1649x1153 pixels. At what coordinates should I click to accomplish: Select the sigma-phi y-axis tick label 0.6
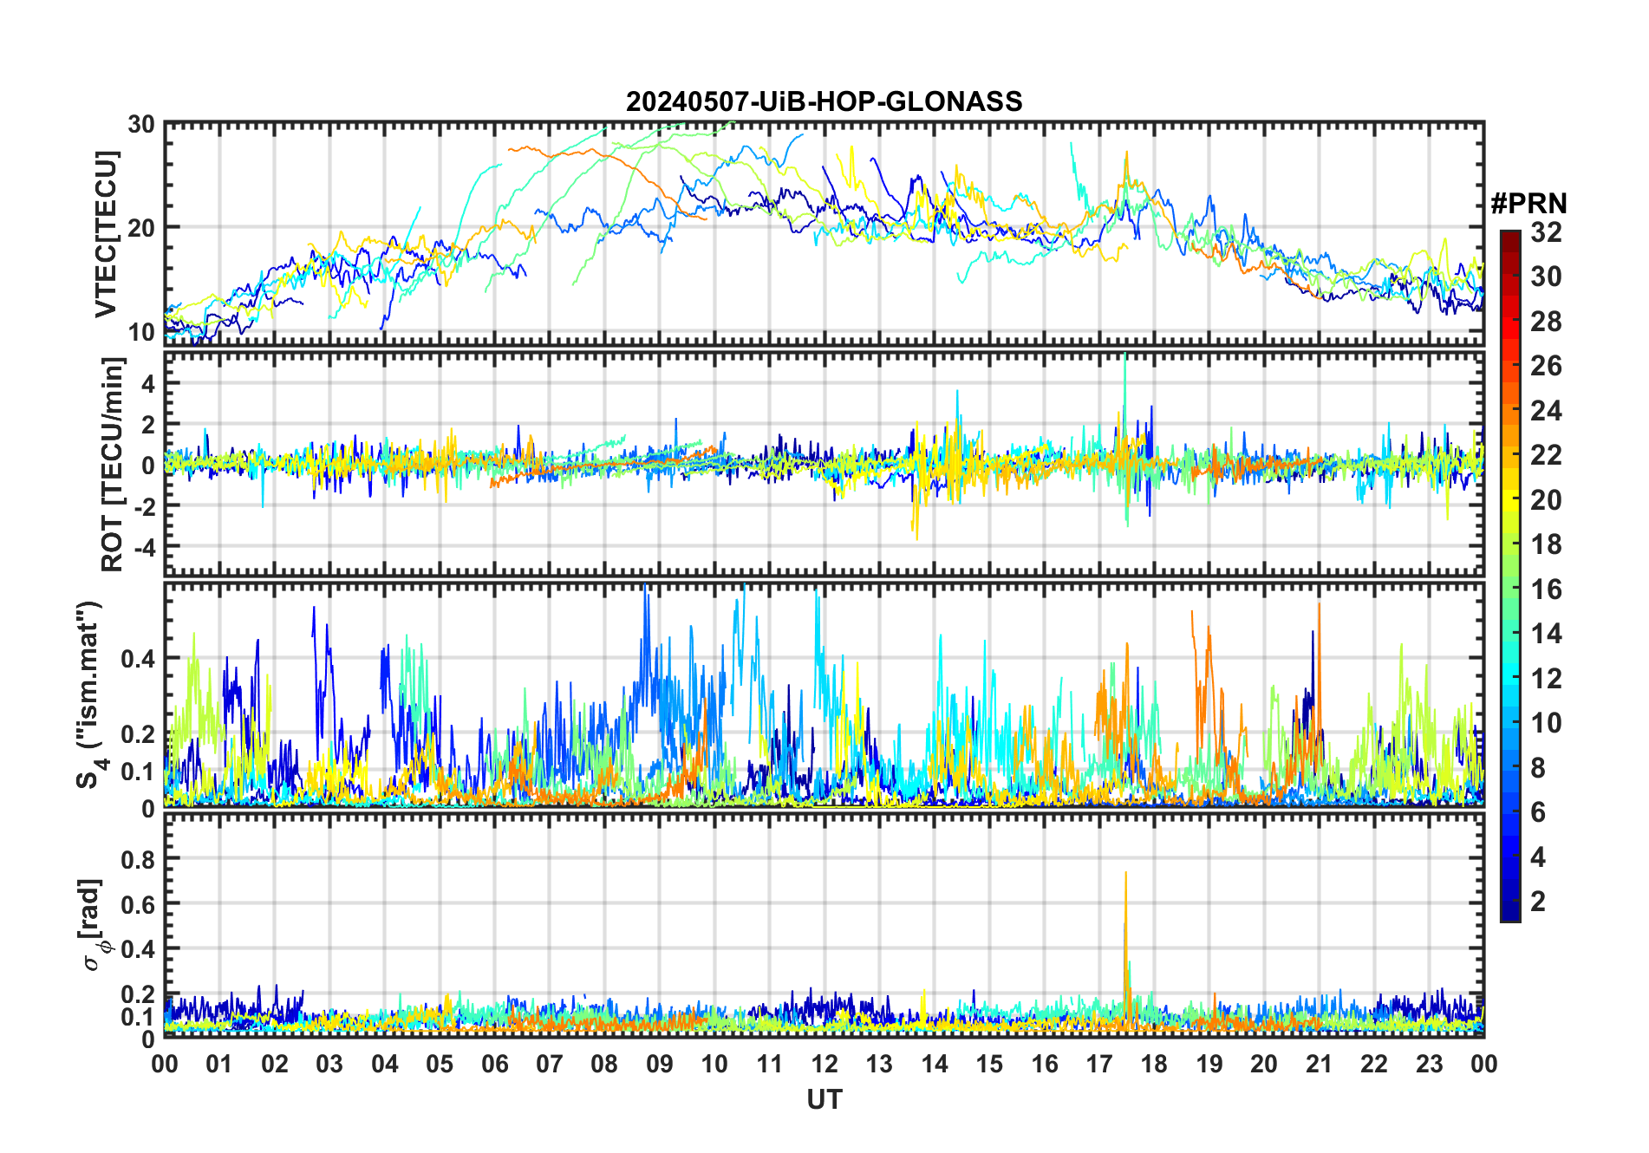(138, 904)
